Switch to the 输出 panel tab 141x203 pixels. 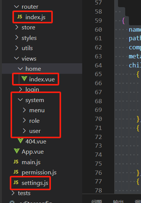click(118, 201)
